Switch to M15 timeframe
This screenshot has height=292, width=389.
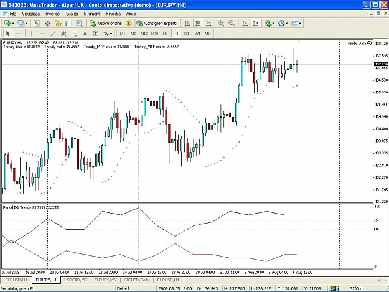(x=144, y=34)
